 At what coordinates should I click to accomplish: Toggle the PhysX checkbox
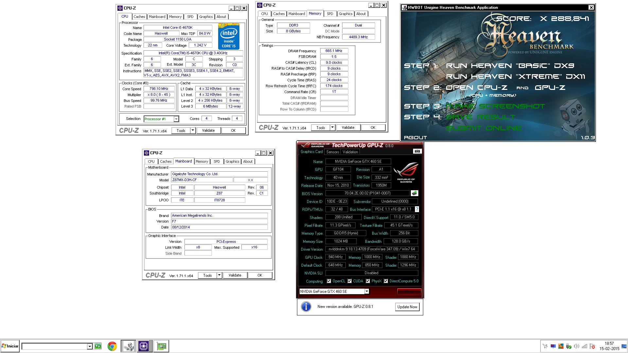click(368, 281)
